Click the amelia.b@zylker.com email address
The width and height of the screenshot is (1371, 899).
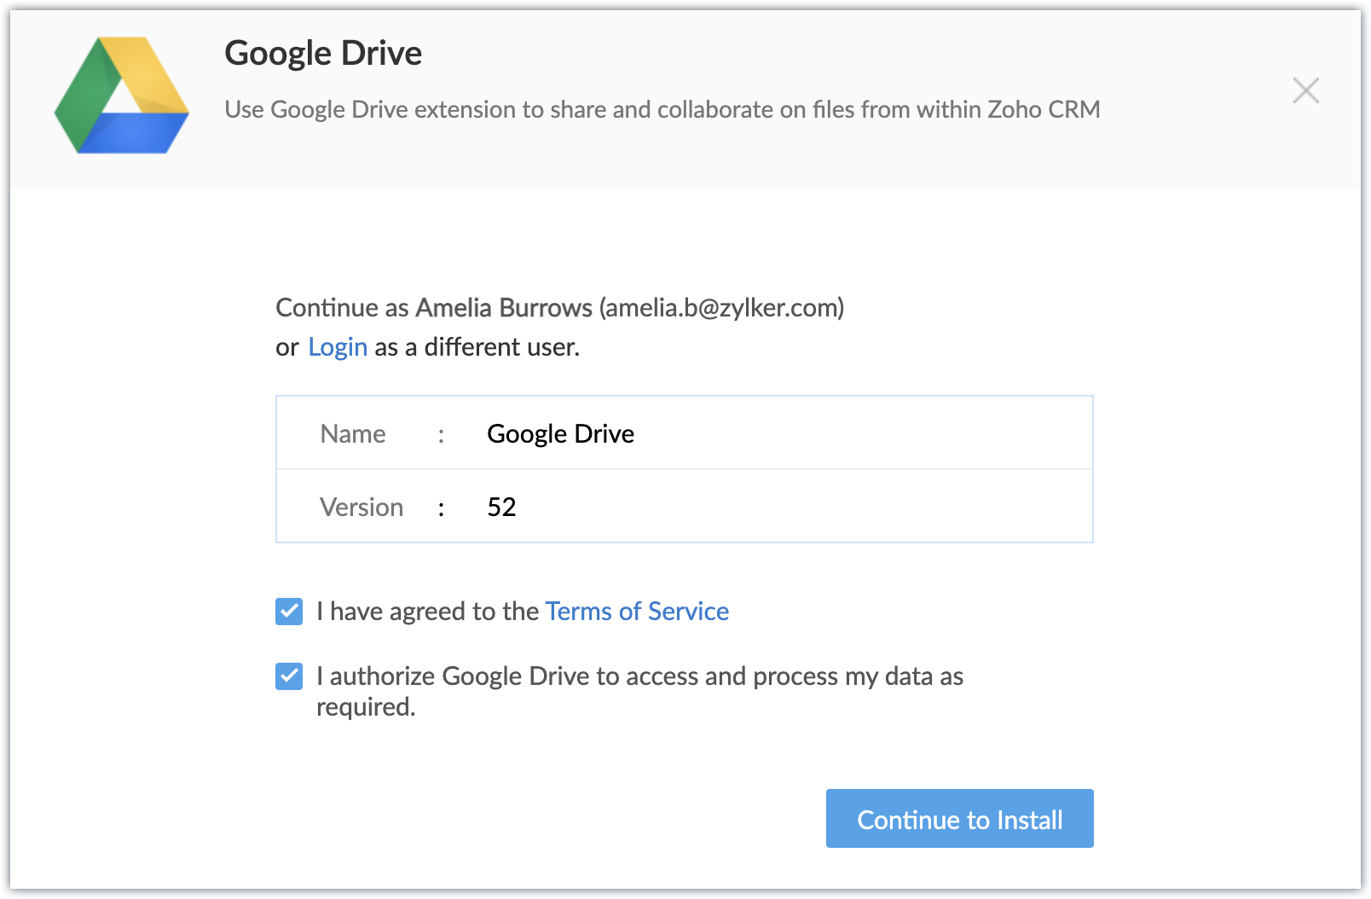click(x=721, y=308)
